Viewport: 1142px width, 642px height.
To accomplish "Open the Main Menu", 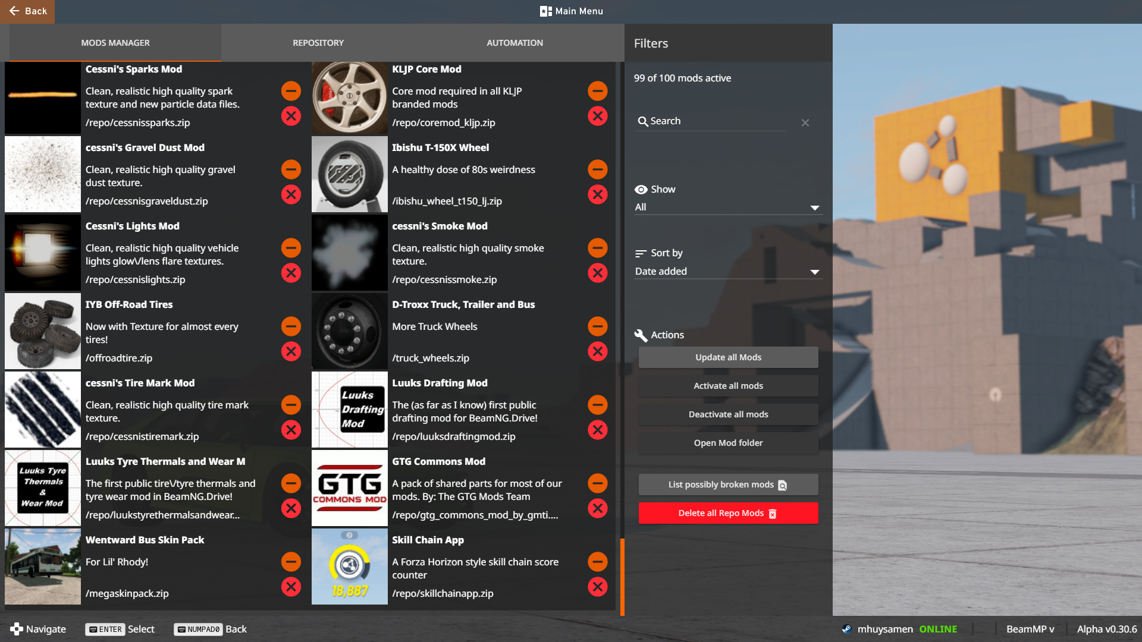I will pos(571,11).
